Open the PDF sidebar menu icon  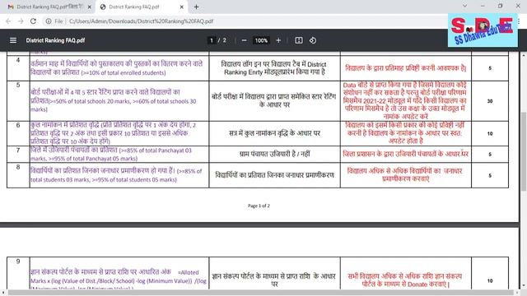pyautogui.click(x=13, y=40)
